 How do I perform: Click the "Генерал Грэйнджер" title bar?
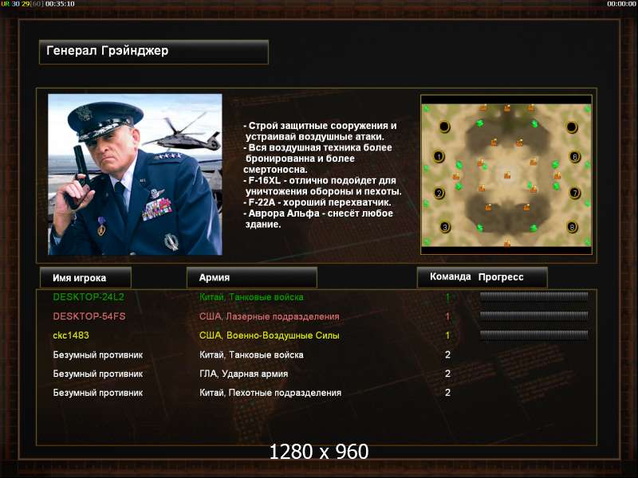tap(154, 52)
